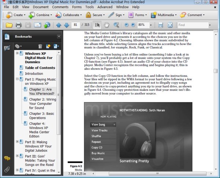Click the Email envelope icon

(x=38, y=25)
